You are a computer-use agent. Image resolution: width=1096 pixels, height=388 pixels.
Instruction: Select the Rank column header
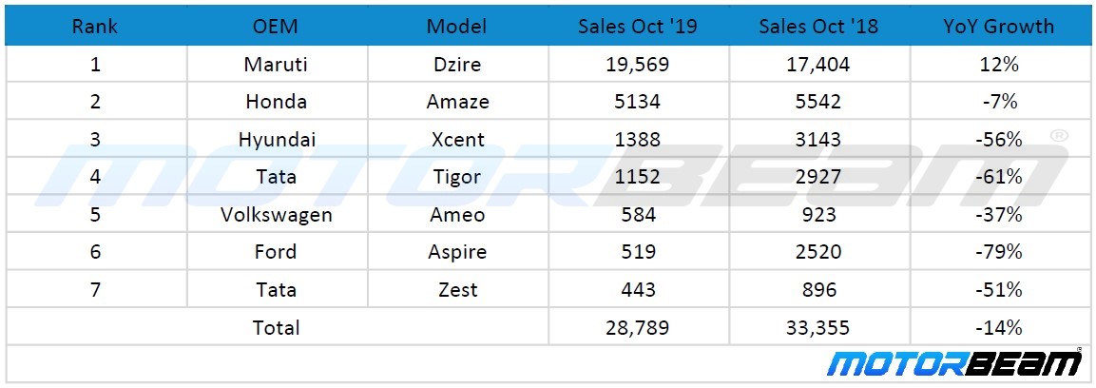[96, 27]
